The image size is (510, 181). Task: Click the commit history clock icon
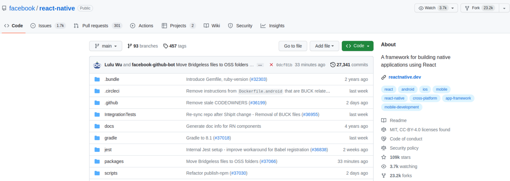[x=333, y=65]
